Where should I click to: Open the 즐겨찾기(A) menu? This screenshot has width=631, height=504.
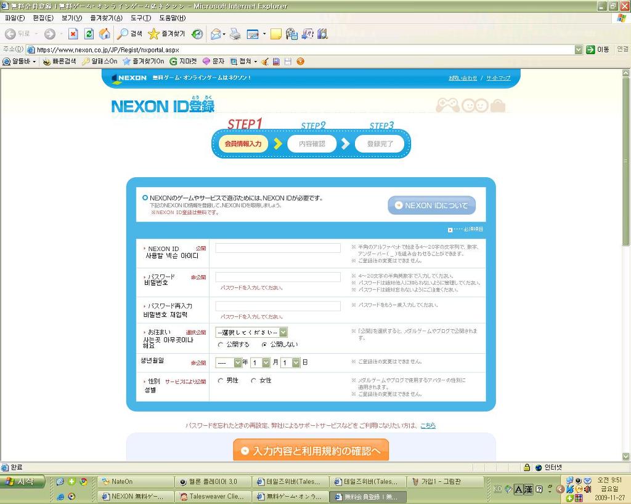click(x=106, y=18)
